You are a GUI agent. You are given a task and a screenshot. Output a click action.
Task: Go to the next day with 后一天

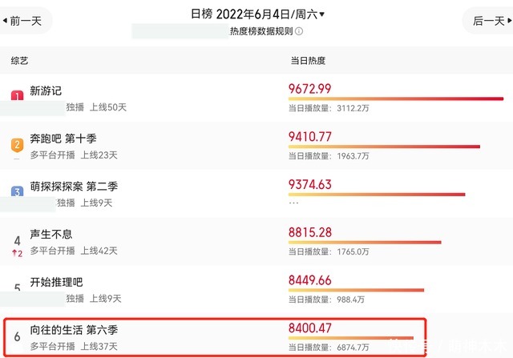pyautogui.click(x=488, y=21)
